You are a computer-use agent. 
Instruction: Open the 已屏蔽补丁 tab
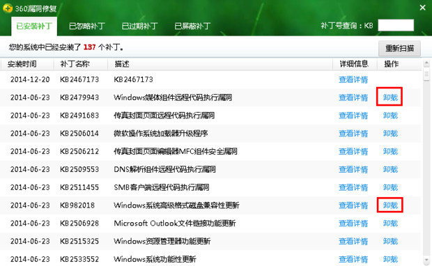click(x=192, y=26)
